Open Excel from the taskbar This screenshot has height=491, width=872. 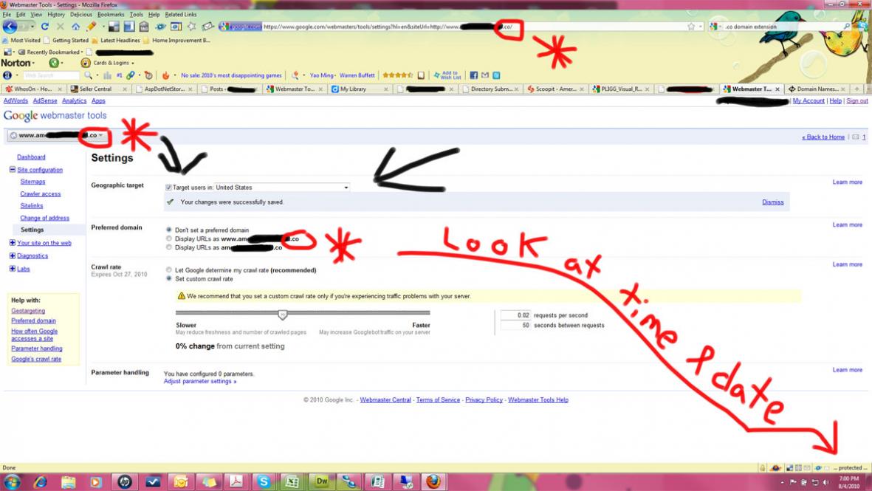[x=292, y=481]
